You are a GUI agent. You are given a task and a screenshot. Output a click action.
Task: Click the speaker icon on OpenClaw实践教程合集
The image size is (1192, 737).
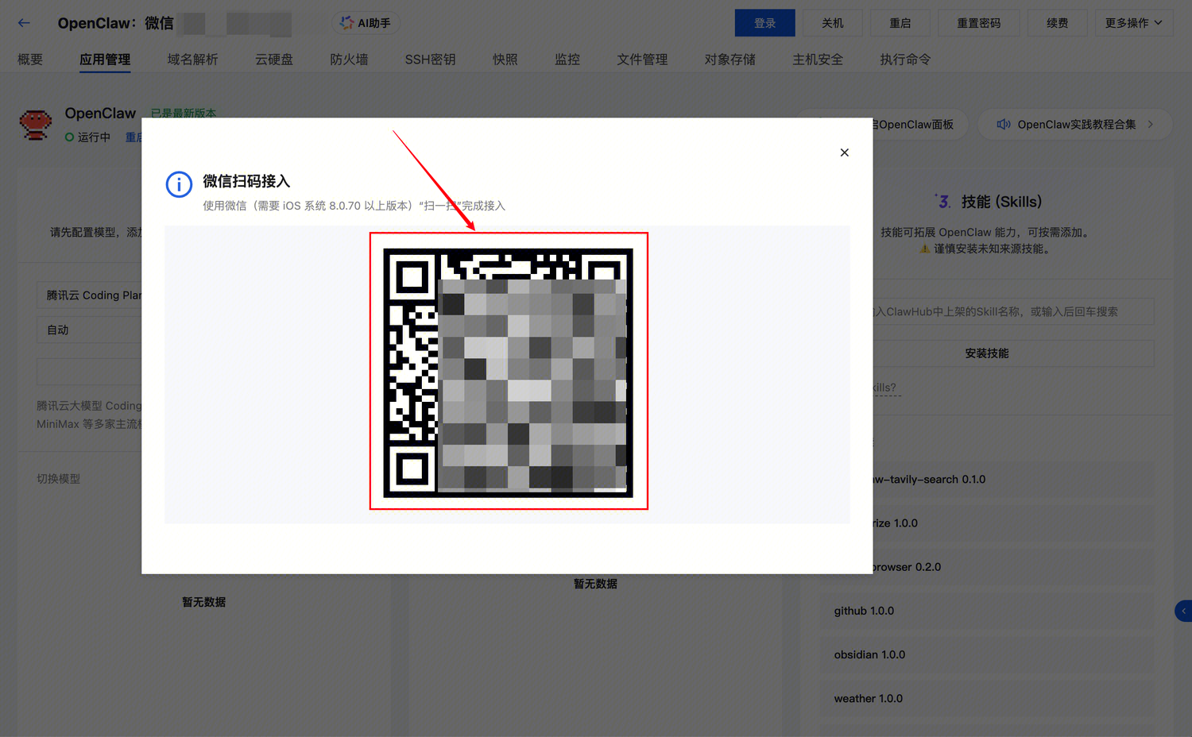click(1003, 124)
